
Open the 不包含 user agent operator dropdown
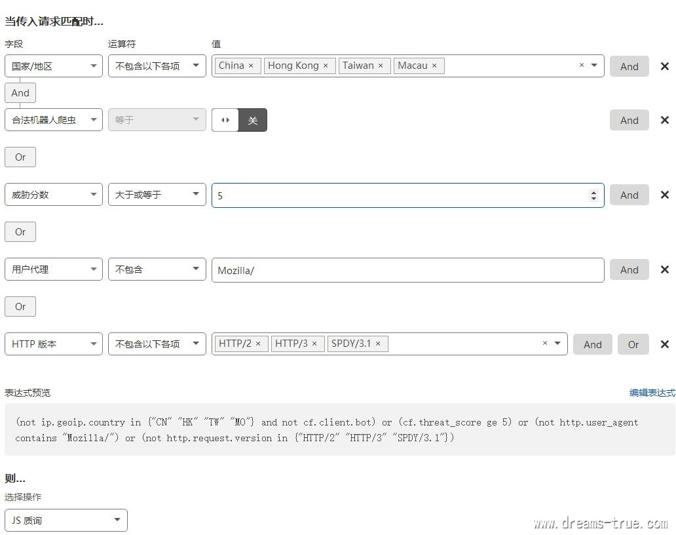coord(157,269)
